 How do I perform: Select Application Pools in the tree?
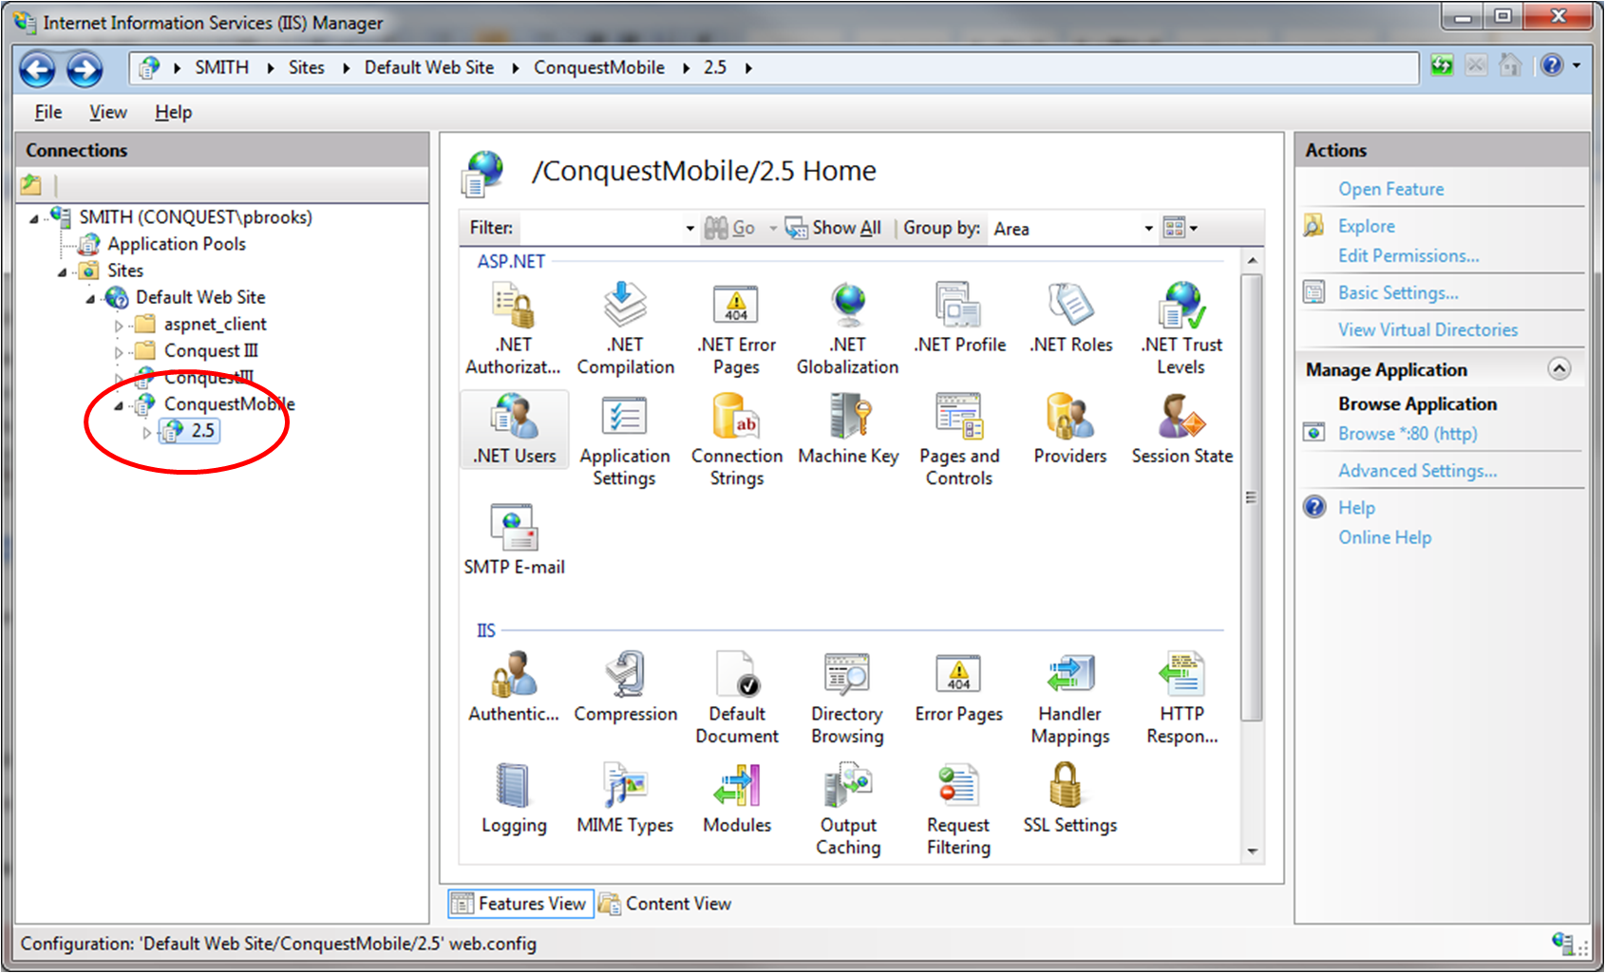(x=177, y=244)
